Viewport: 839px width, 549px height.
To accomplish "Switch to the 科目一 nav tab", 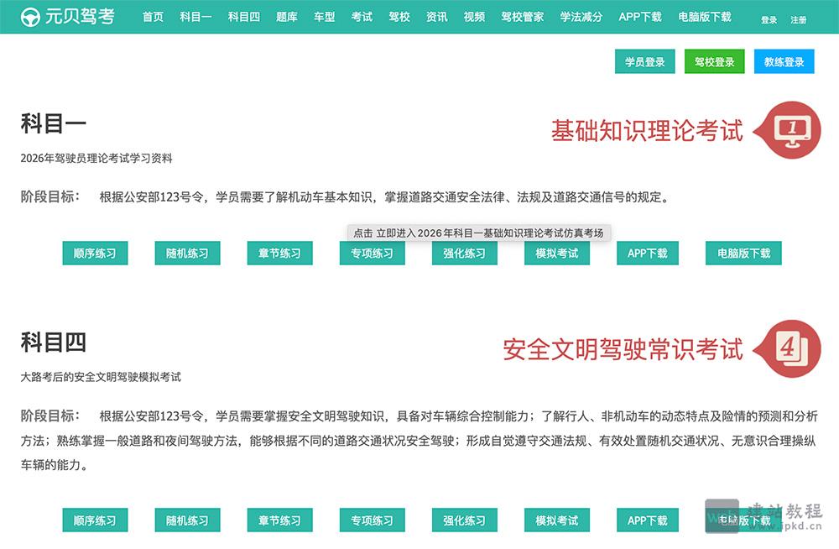I will 195,16.
